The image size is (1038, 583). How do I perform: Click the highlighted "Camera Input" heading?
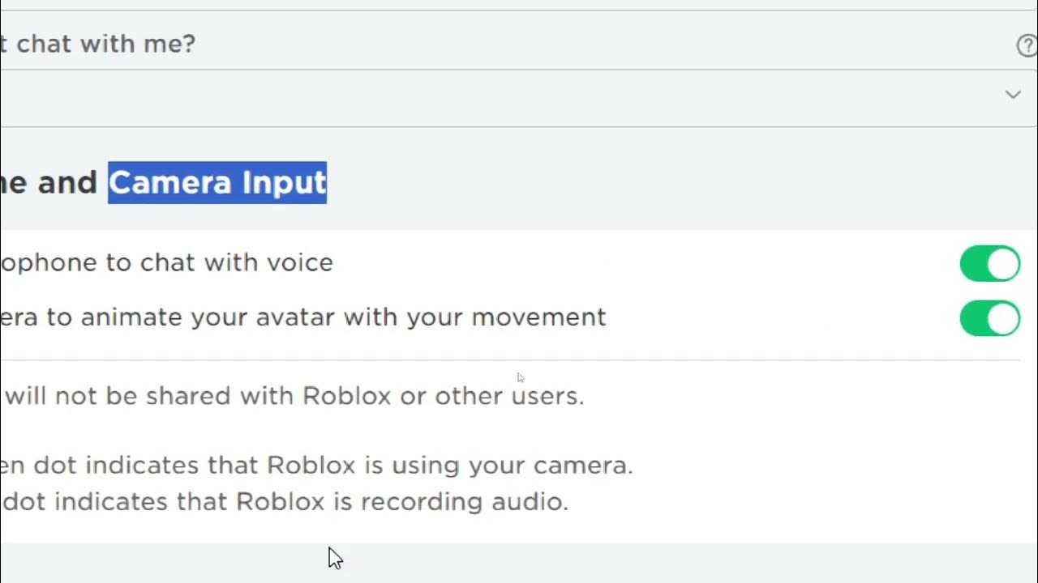(217, 183)
